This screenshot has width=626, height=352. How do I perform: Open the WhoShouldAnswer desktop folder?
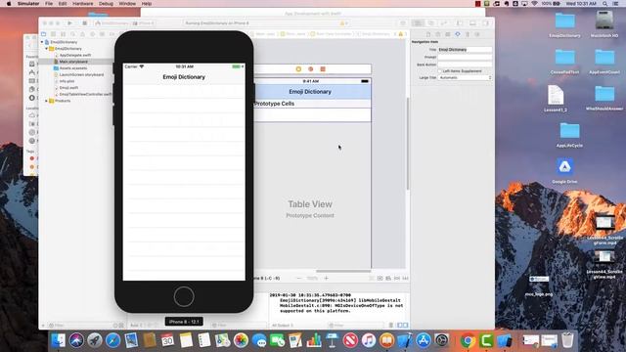(x=604, y=98)
